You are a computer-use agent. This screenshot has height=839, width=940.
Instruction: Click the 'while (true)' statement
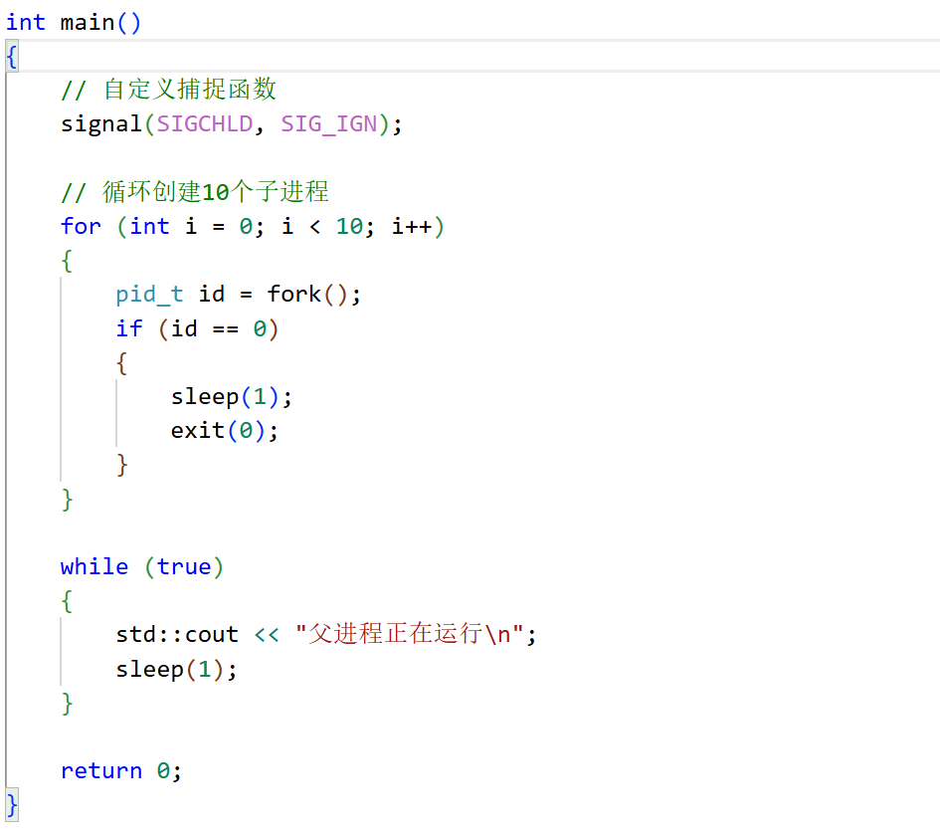coord(142,566)
